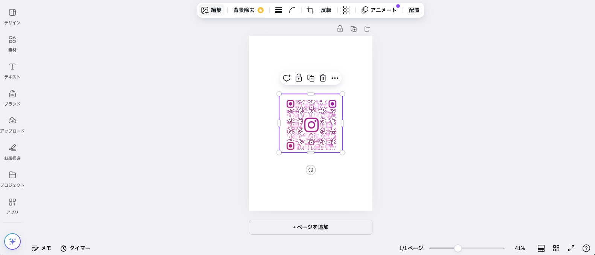Click the bottom-left corner resize handle

coord(279,153)
